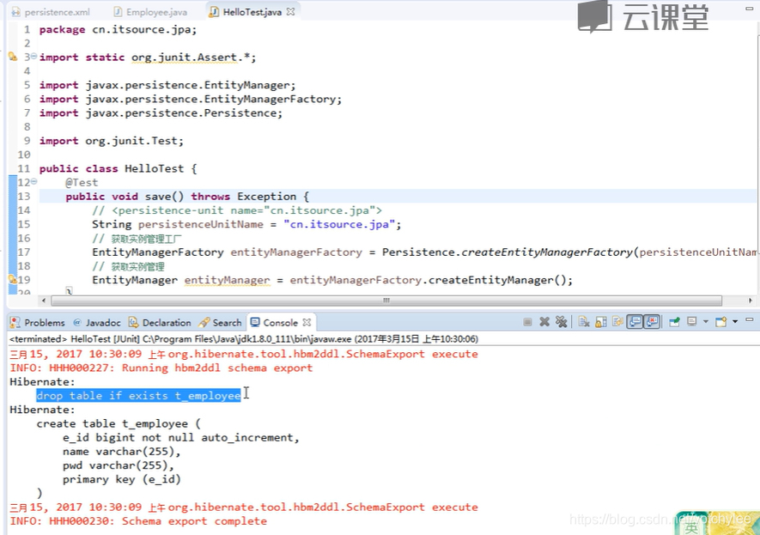Click the Javadoc @ icon
760x535 pixels.
[x=77, y=322]
